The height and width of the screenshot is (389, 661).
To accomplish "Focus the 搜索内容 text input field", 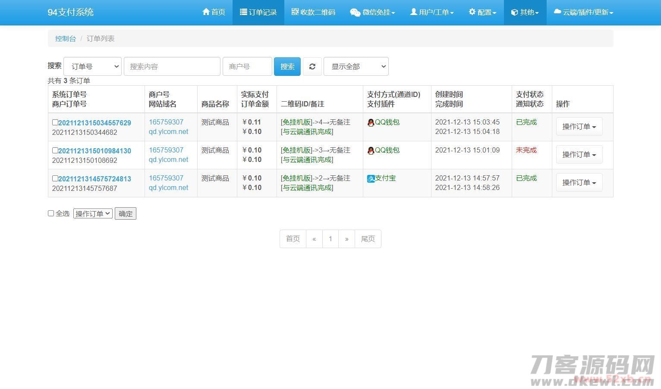I will [x=172, y=66].
